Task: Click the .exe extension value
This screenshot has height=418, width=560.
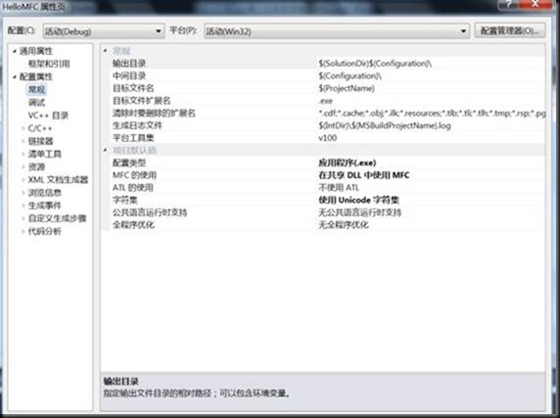Action: coord(326,101)
